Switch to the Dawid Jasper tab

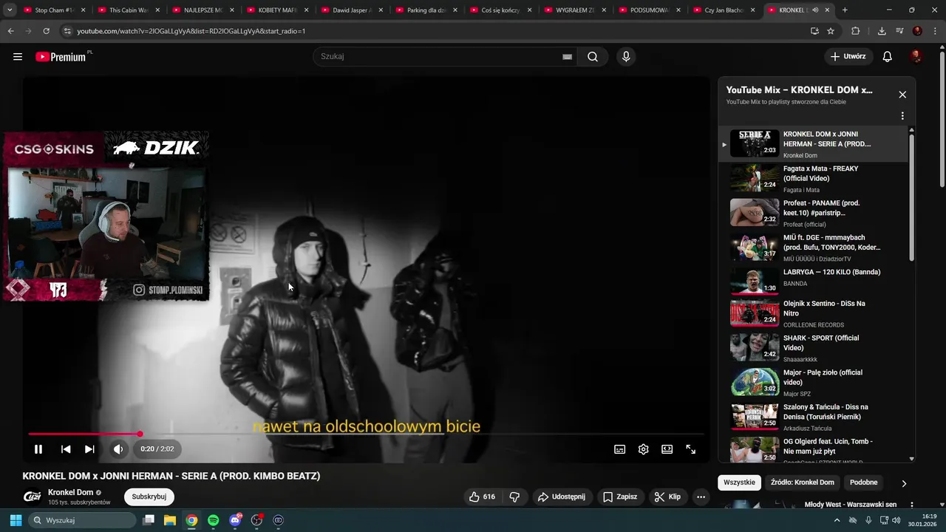point(352,10)
